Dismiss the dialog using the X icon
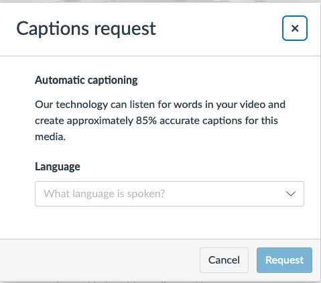 point(295,28)
